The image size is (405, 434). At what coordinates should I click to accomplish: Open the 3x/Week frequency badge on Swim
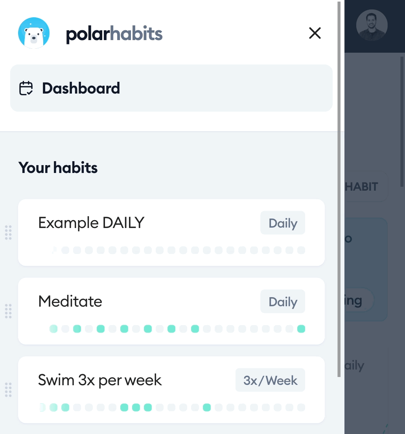point(270,380)
